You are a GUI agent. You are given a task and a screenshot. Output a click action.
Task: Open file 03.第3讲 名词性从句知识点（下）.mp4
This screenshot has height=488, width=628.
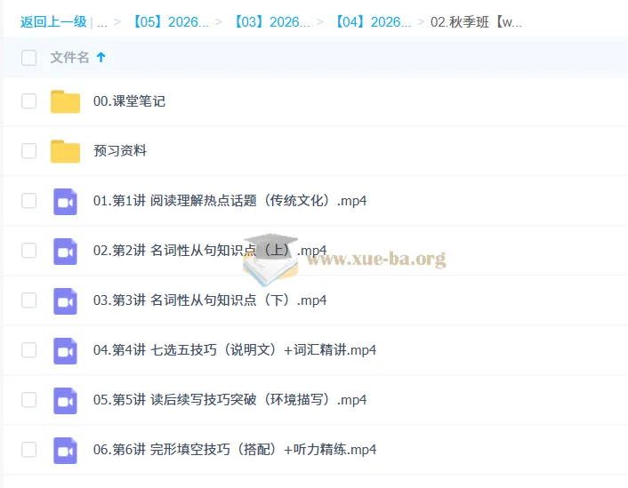point(210,300)
